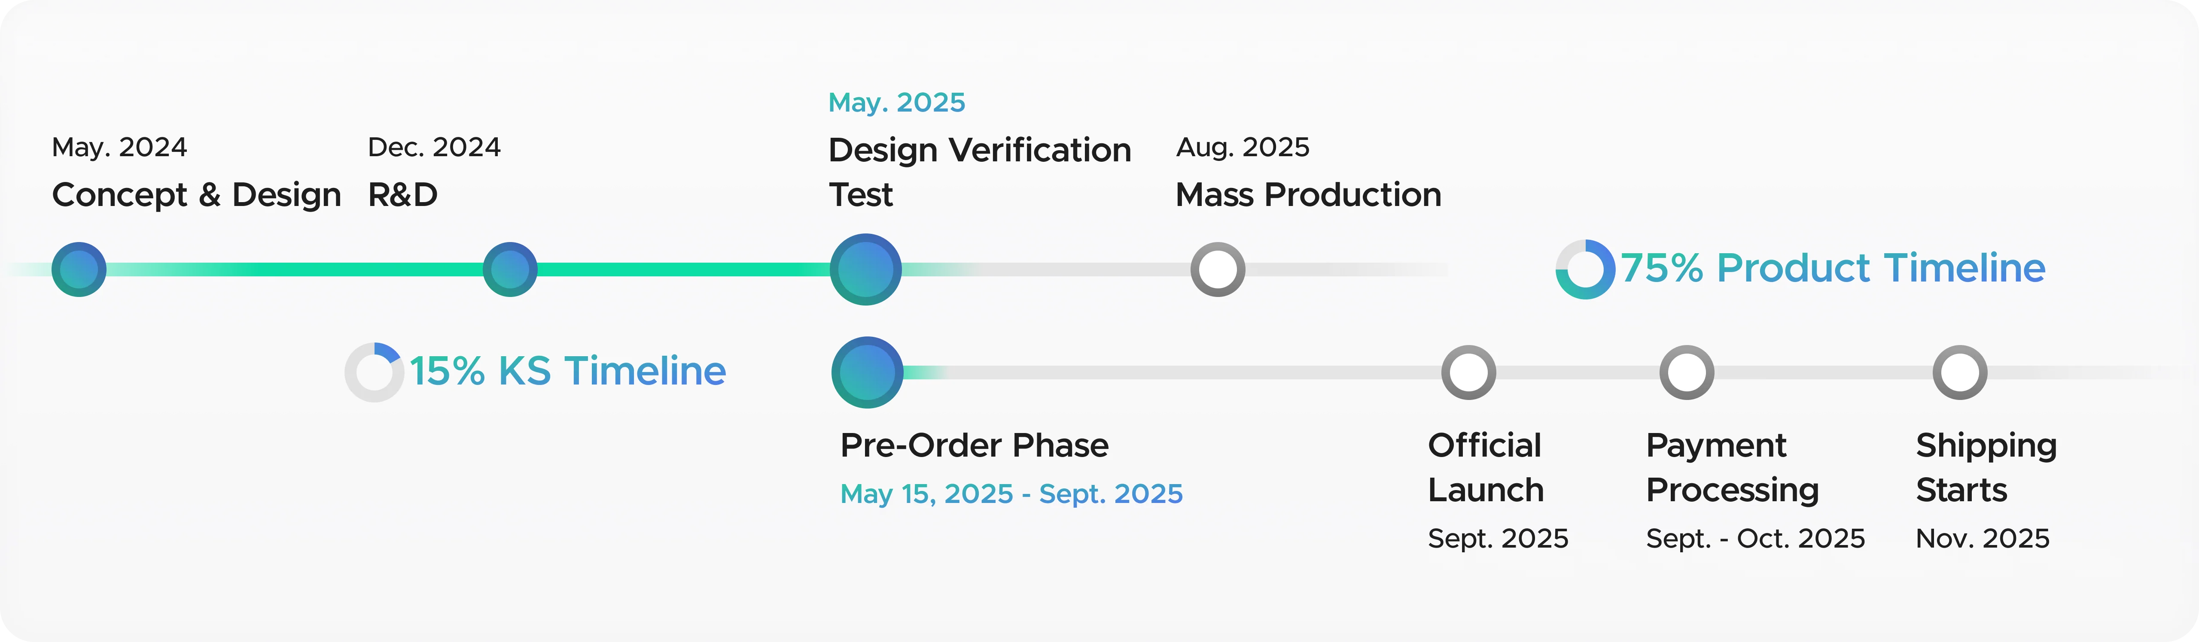Click the 75% Product Timeline heading
The image size is (2199, 642).
1833,269
